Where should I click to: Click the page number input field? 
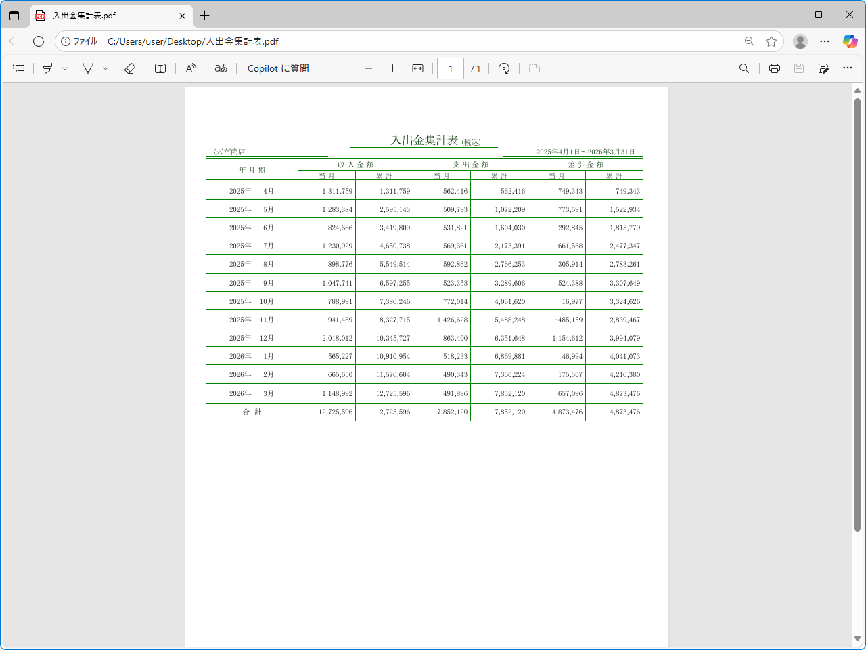451,68
